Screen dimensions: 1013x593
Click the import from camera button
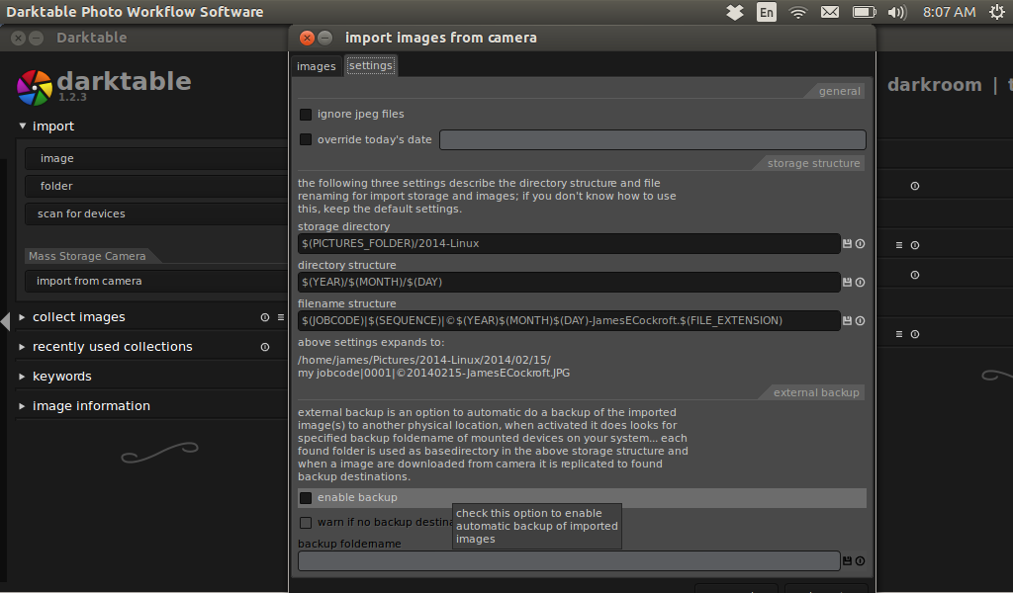[x=89, y=282]
